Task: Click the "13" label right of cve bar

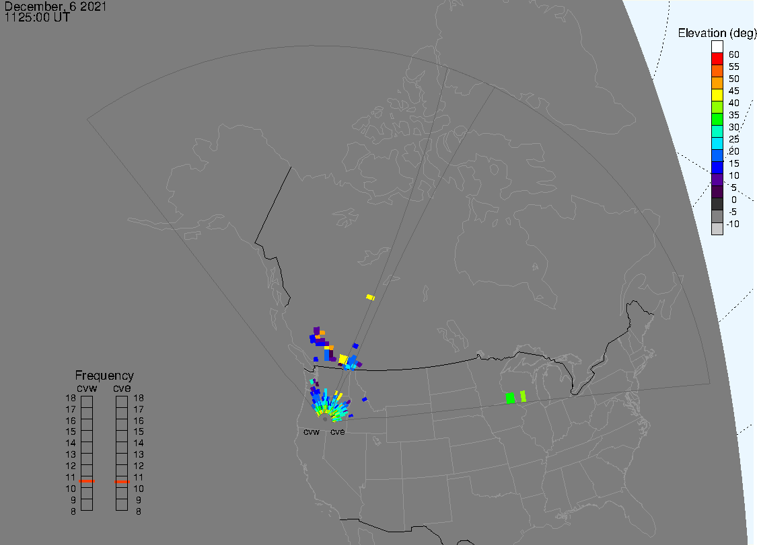Action: 139,454
